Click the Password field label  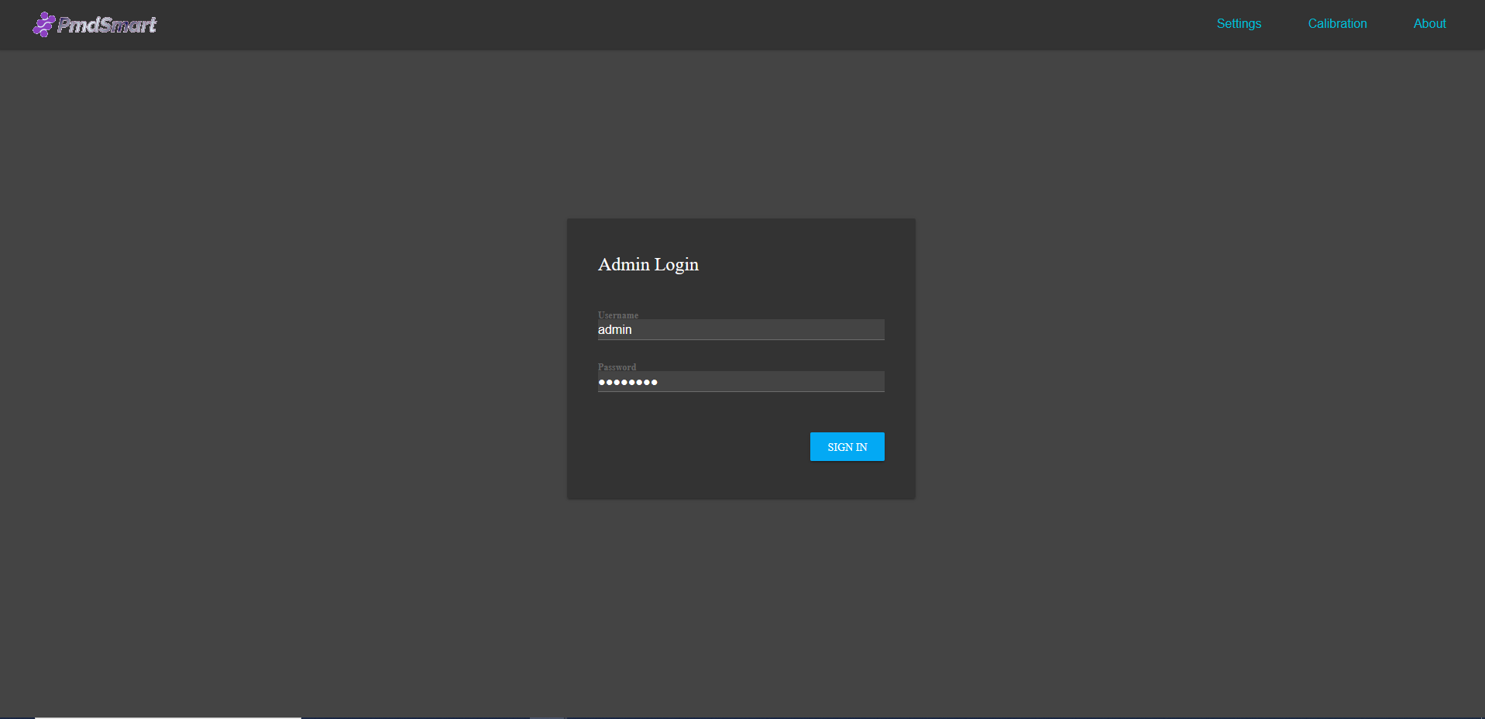[x=617, y=366]
